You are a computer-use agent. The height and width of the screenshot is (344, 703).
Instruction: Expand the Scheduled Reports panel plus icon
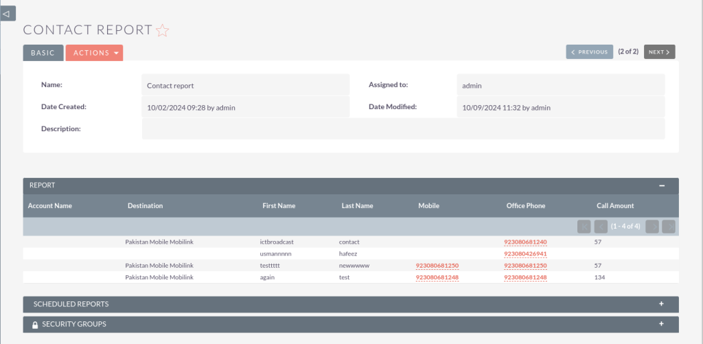661,303
